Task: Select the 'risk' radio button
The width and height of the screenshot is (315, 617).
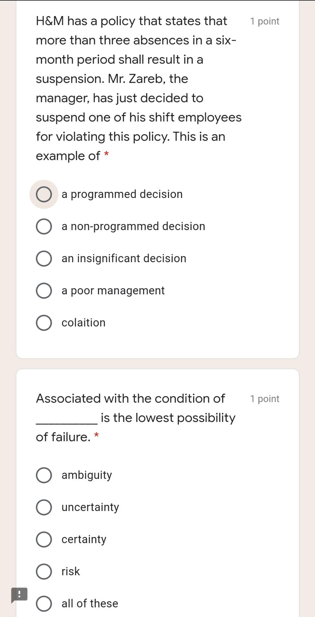Action: tap(44, 572)
